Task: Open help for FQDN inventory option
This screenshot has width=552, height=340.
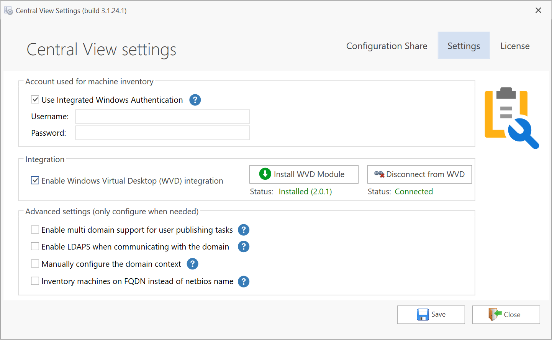Action: [x=244, y=282]
